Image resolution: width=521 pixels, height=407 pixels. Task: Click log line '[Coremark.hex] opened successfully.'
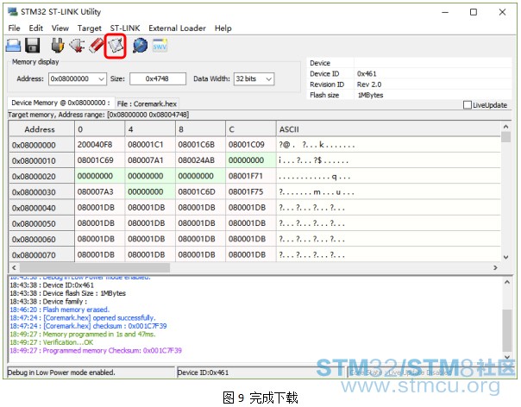click(x=83, y=318)
